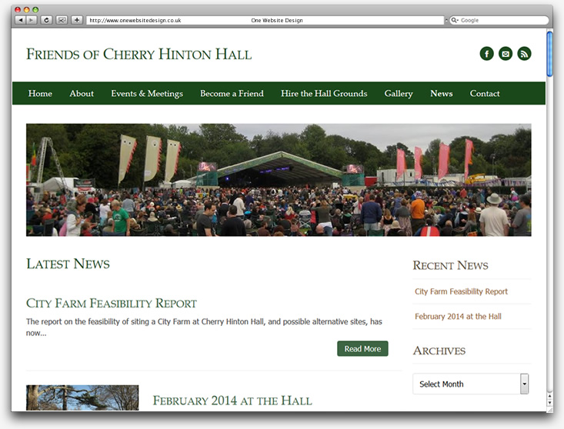The width and height of the screenshot is (564, 429).
Task: Go to Events & Meetings page
Action: [147, 94]
